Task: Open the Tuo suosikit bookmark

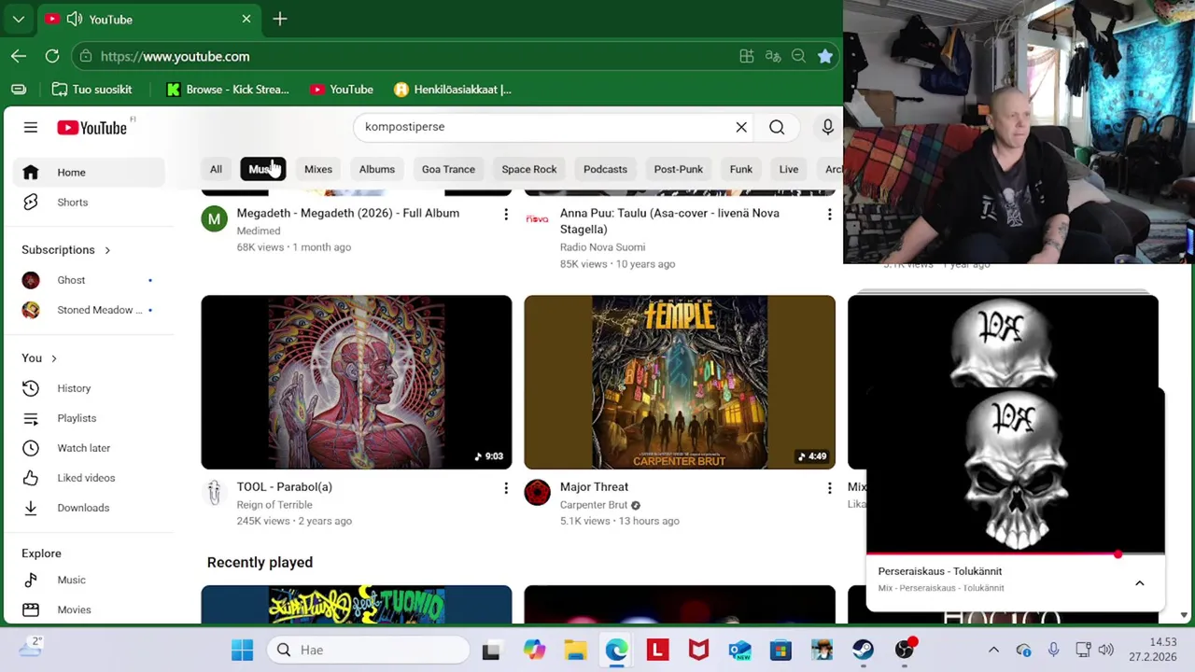Action: (x=91, y=90)
